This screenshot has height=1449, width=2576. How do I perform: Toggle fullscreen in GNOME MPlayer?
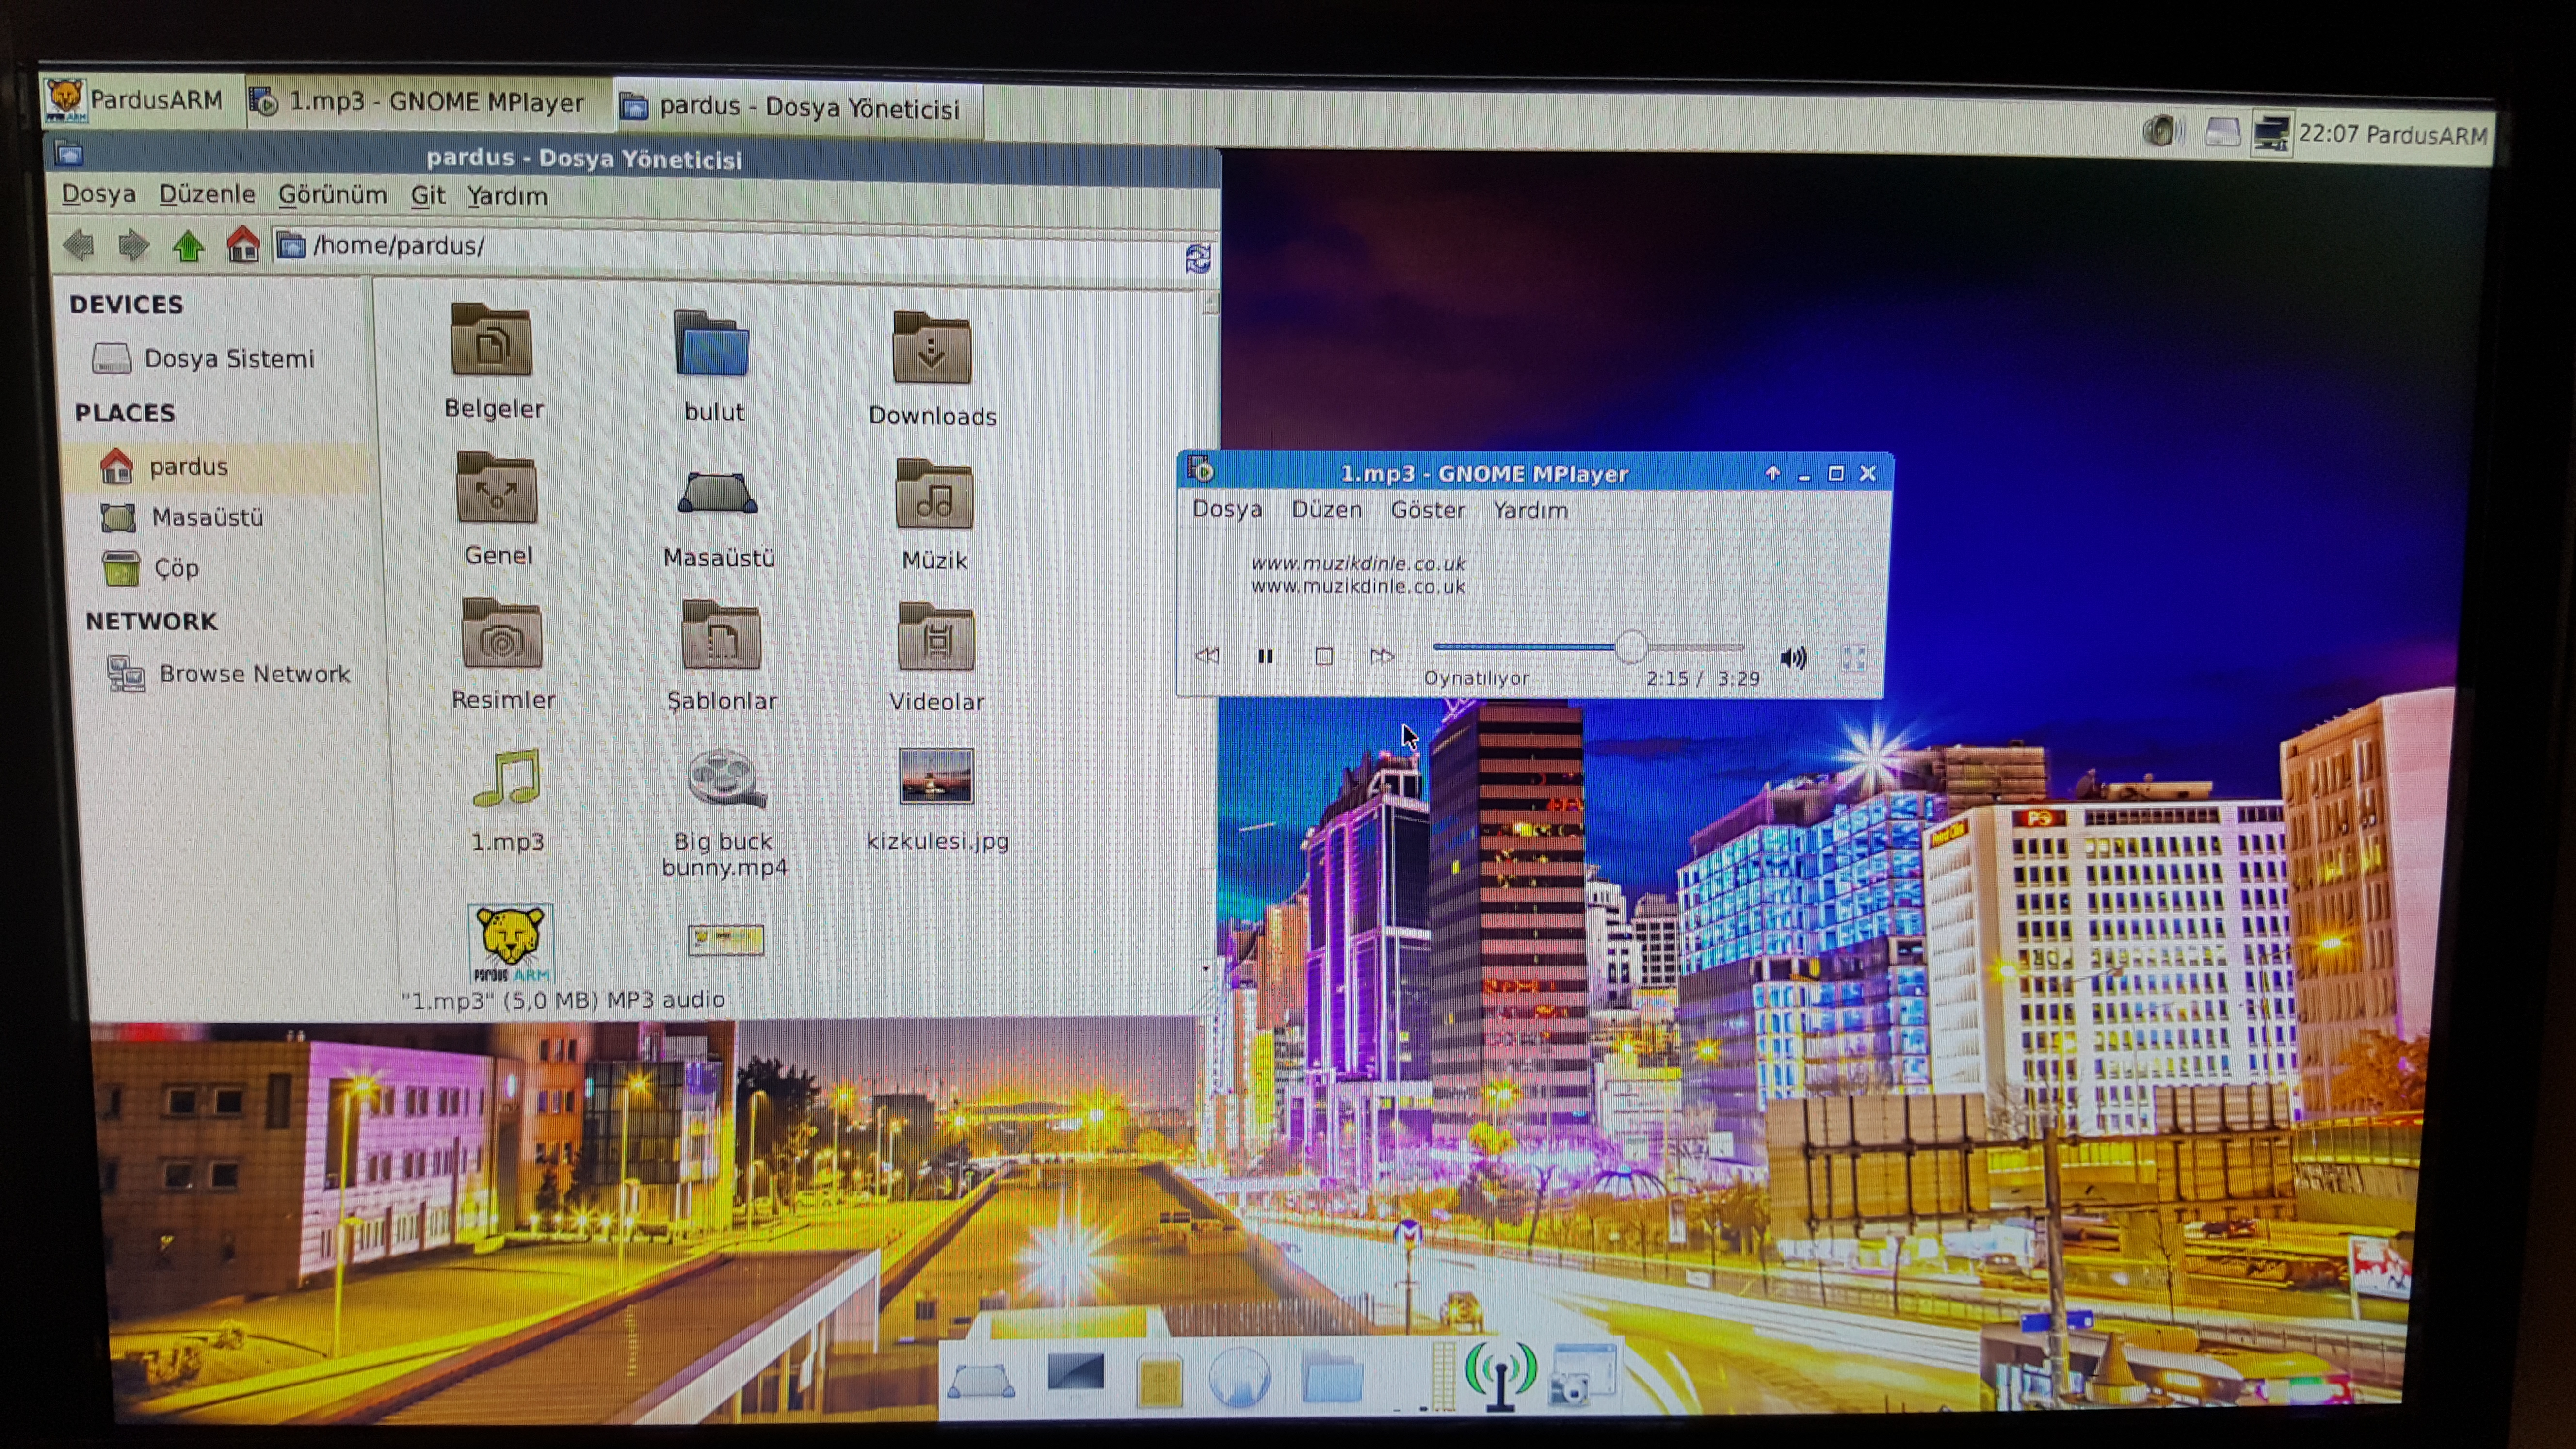[x=1853, y=657]
